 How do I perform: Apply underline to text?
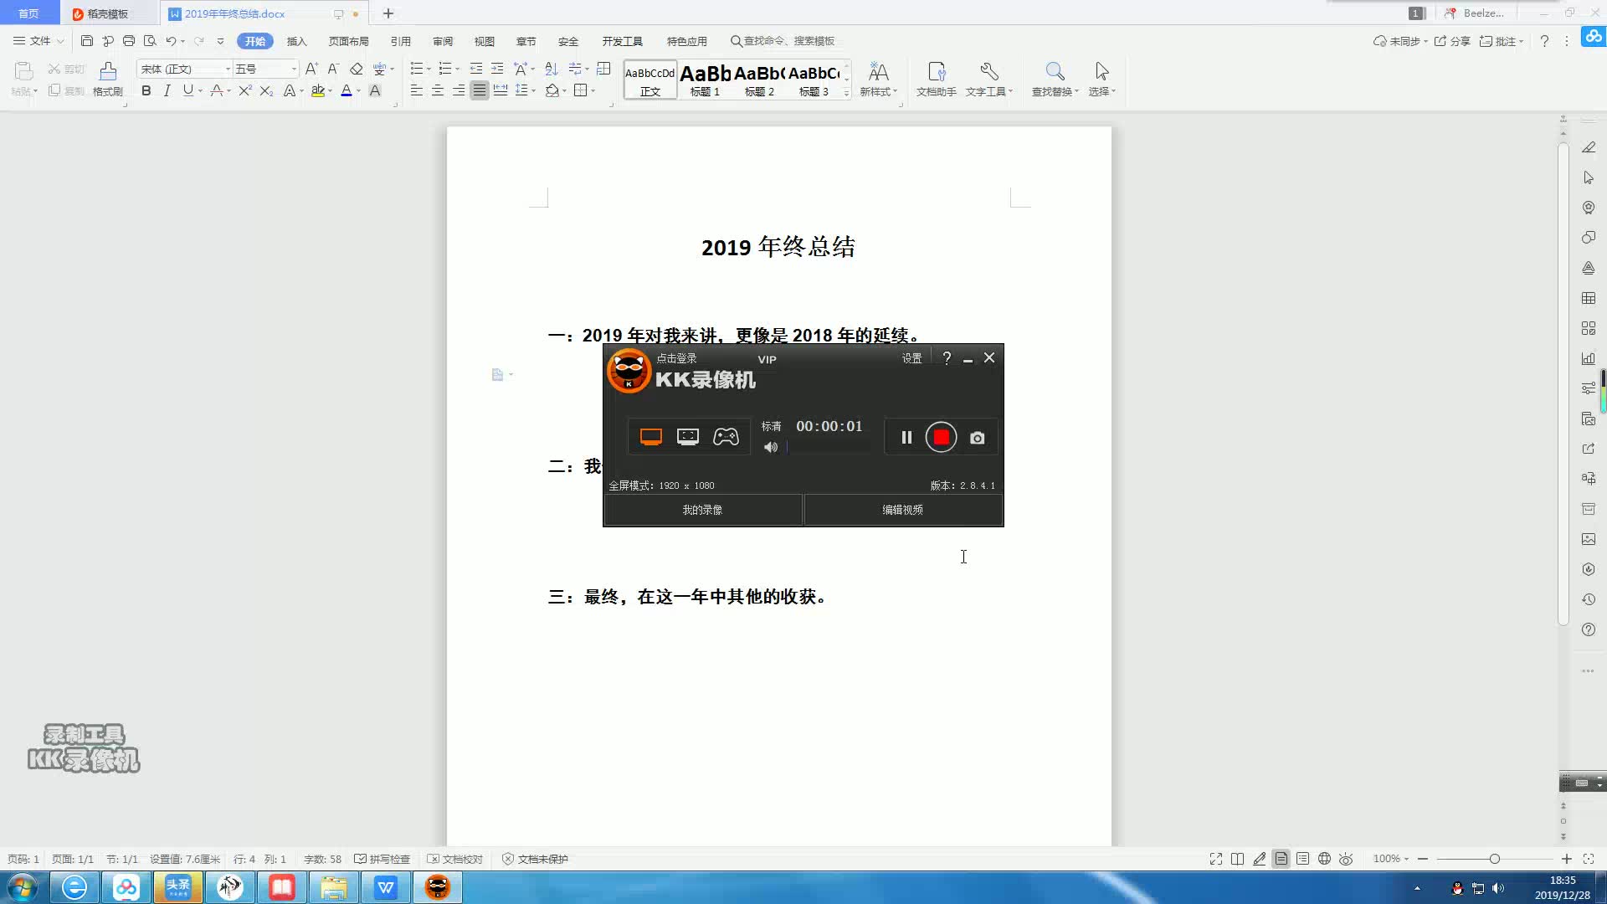187,90
